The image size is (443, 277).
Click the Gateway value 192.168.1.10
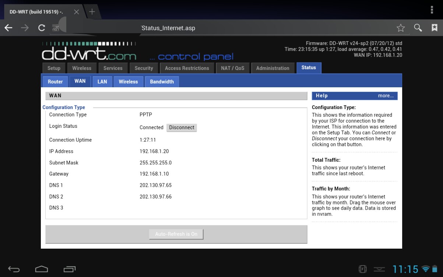(154, 174)
